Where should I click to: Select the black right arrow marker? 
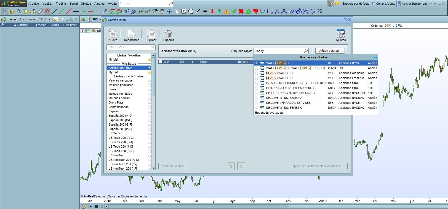(205, 11)
